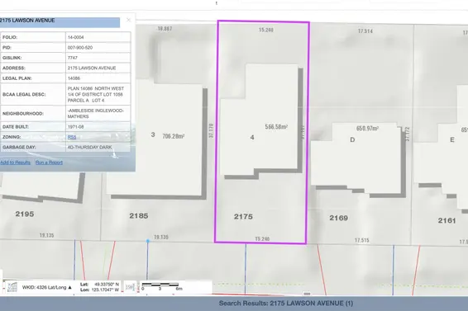468x311 pixels.
Task: Click the Lat/Lon coordinate readout
Action: pyautogui.click(x=100, y=287)
